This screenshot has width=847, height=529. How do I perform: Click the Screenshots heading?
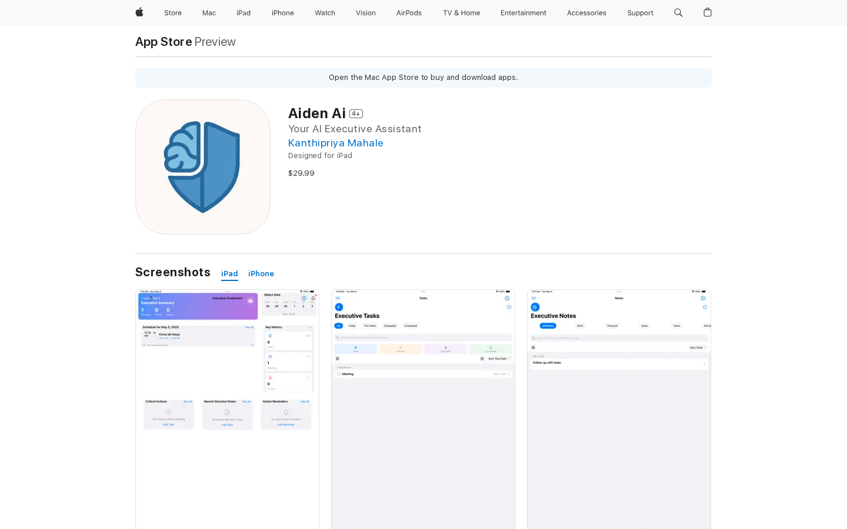[173, 272]
